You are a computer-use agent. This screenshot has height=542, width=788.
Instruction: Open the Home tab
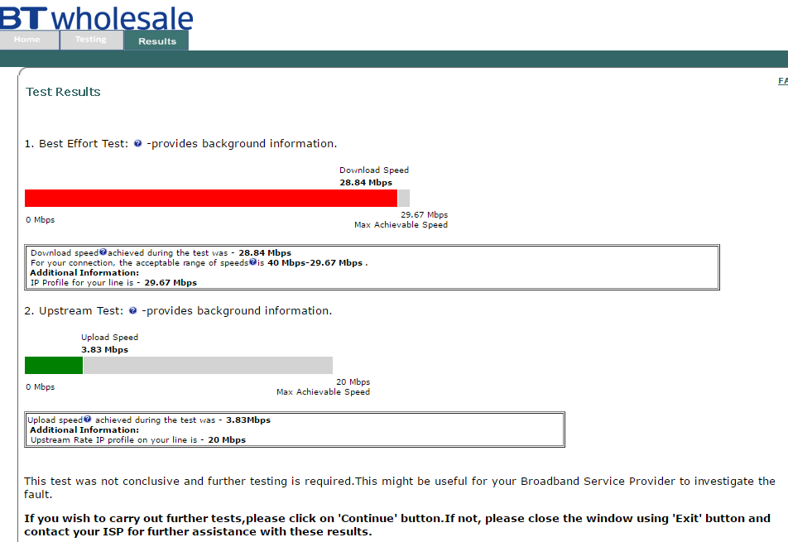[x=29, y=40]
